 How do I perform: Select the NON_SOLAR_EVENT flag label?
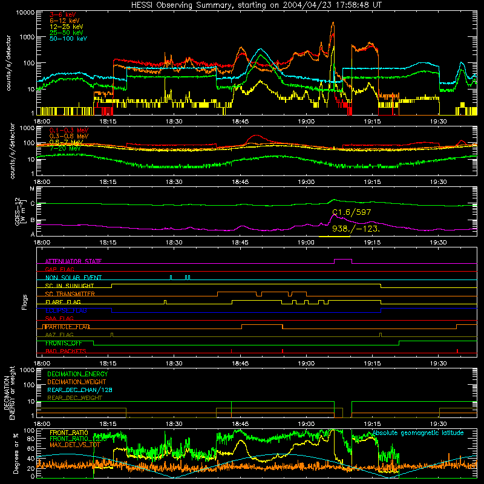[x=73, y=278]
